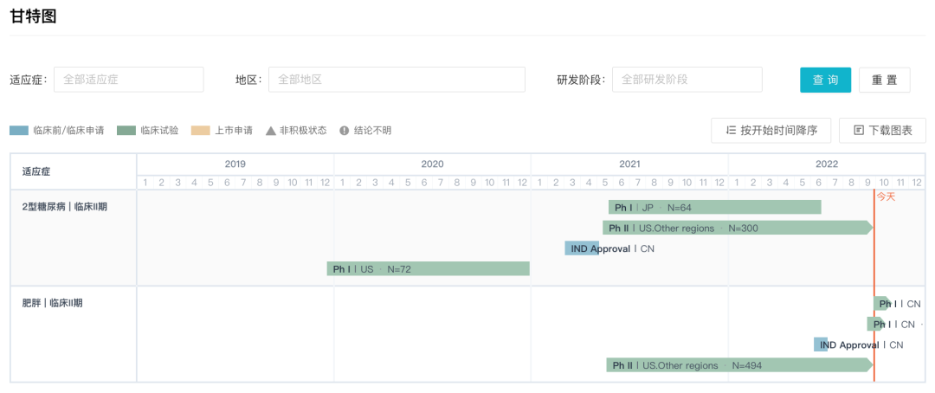Click the 今天 today timeline marker

pos(886,196)
